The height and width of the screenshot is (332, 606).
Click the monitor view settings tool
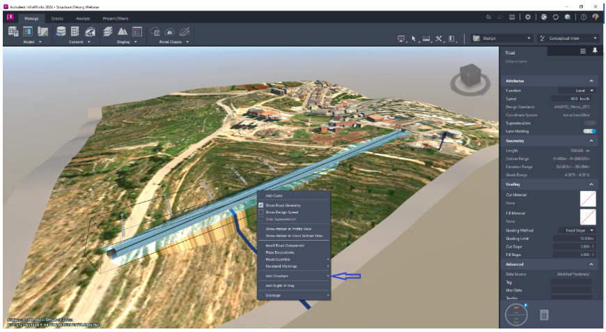click(401, 38)
